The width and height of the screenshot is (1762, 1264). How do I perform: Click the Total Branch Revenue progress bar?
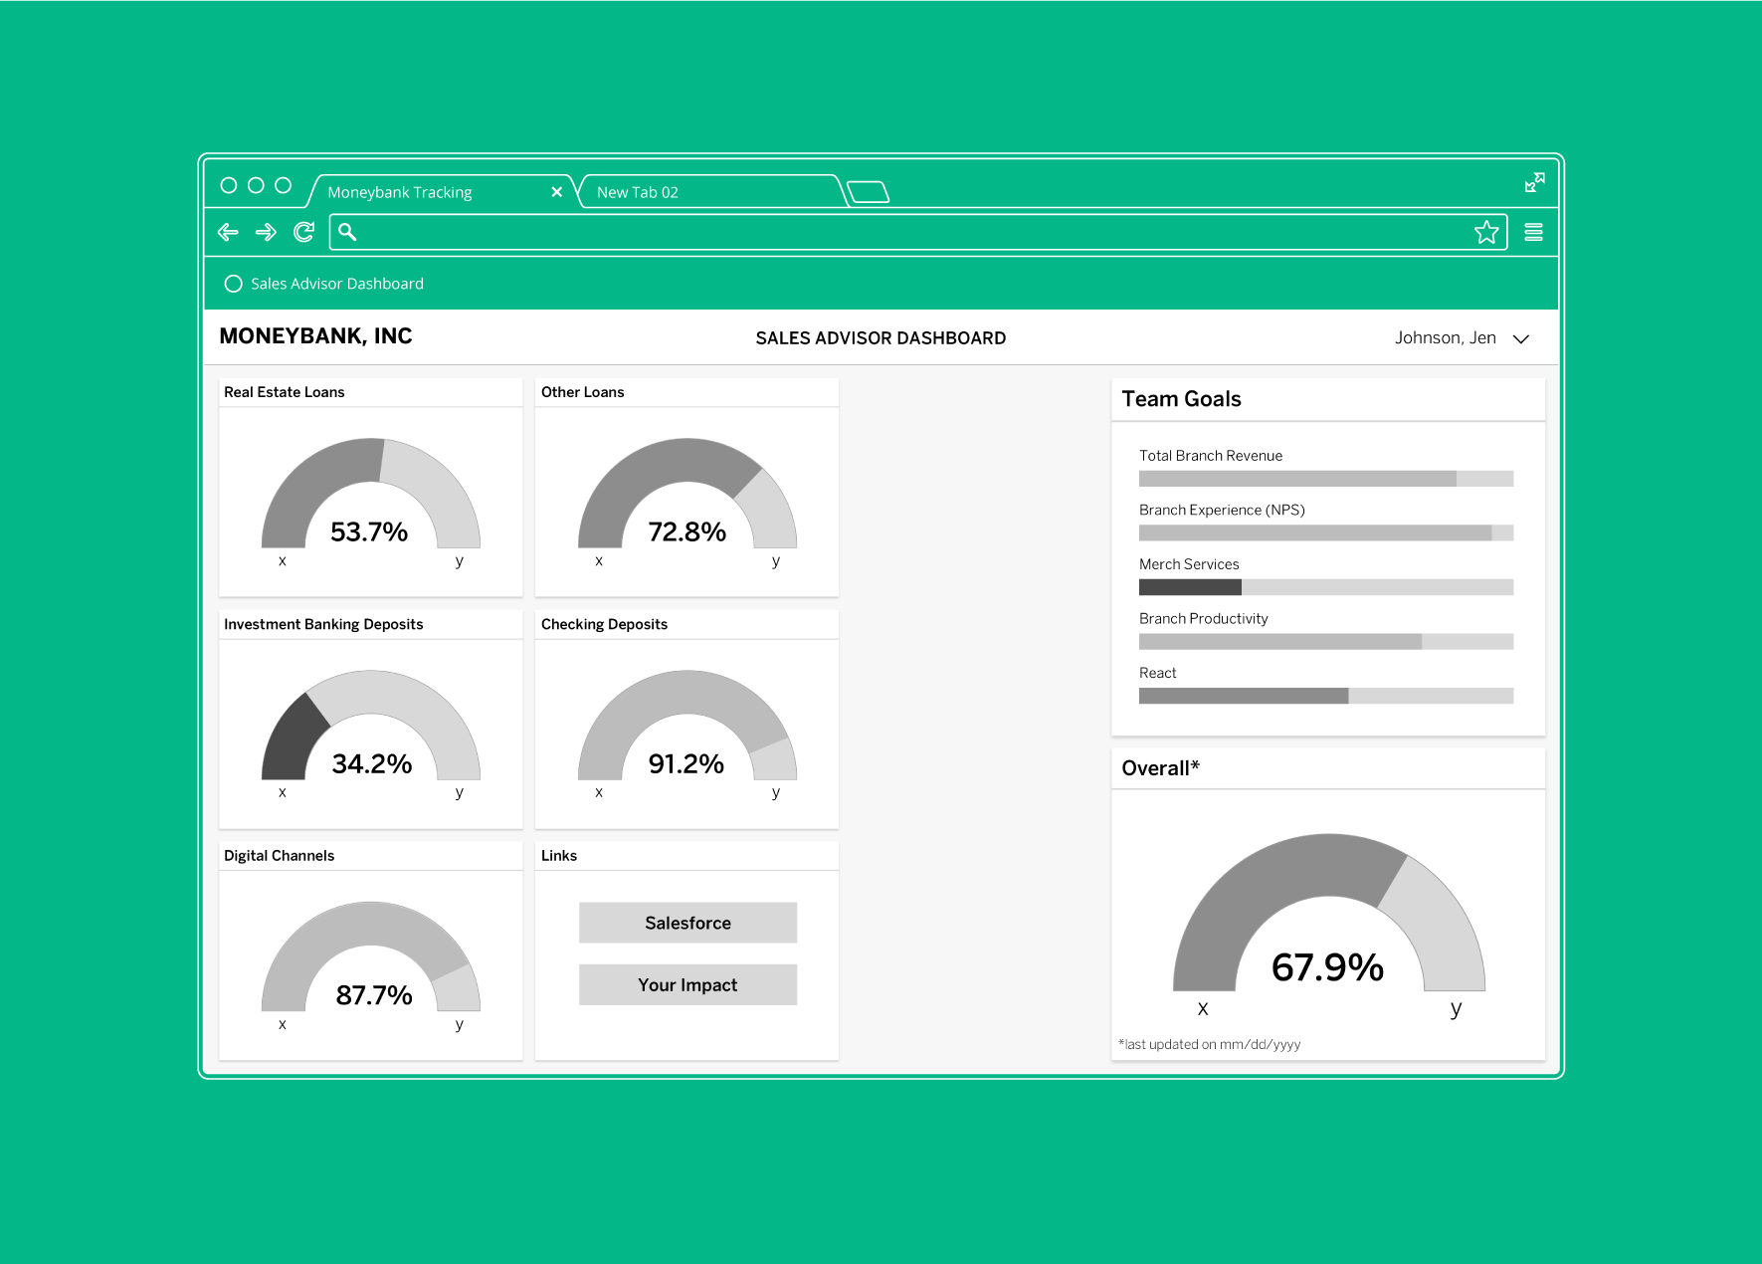tap(1326, 479)
